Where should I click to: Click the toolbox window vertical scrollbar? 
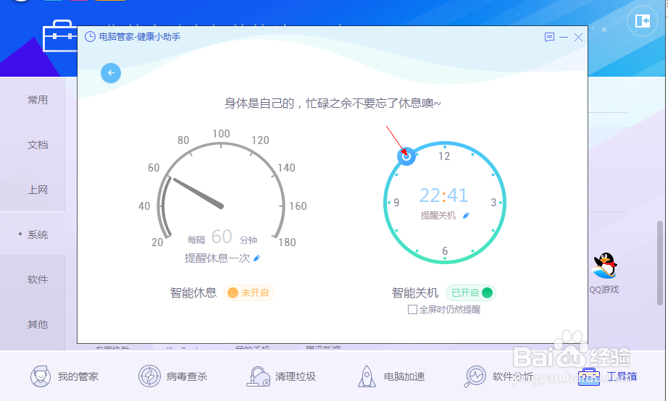[660, 263]
